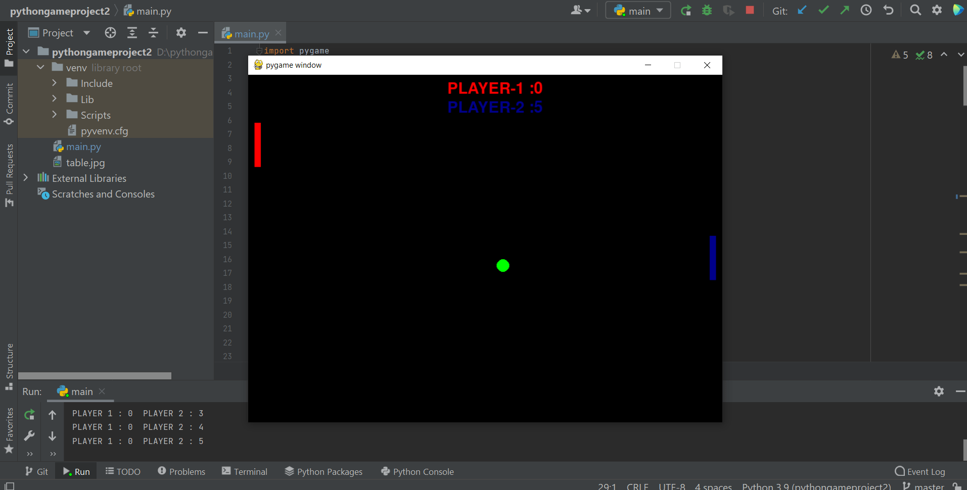
Task: Open Search Everywhere with the magnifier icon
Action: pos(915,10)
